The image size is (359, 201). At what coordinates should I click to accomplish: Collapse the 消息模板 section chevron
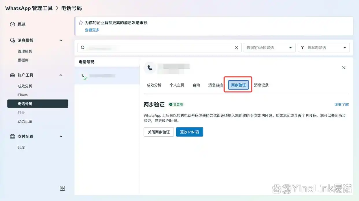(61, 40)
